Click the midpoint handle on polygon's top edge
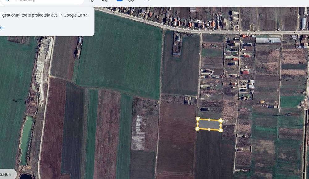309x179 pixels. click(x=209, y=120)
